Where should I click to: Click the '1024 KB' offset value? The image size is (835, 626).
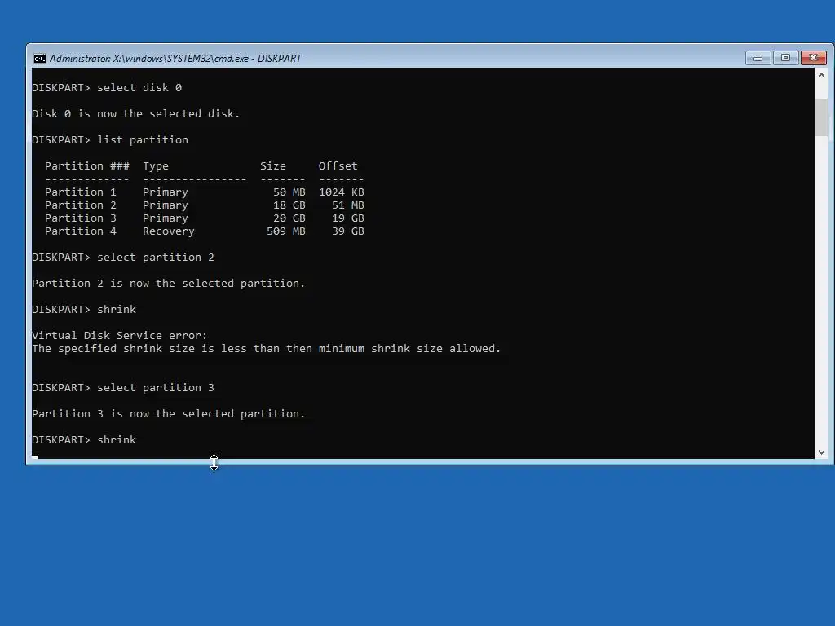pyautogui.click(x=342, y=192)
